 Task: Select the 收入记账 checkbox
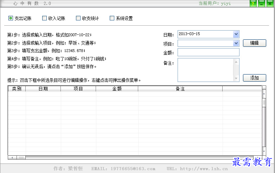tap(44, 18)
